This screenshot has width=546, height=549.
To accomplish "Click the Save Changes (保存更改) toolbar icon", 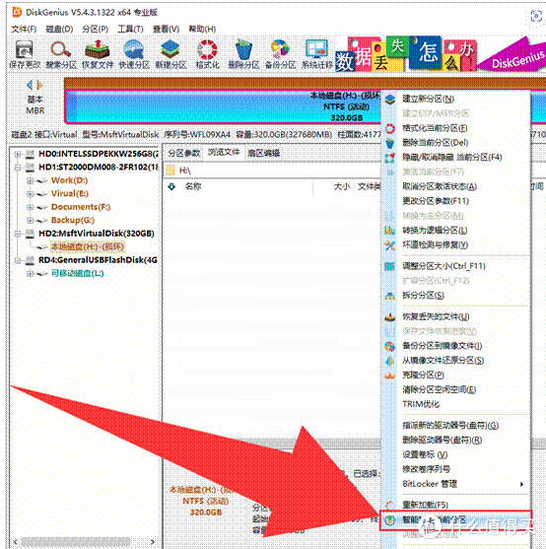I will pos(25,54).
